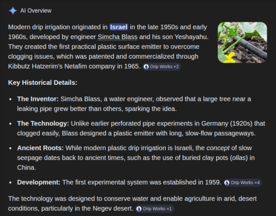Follow the underlined Simcha Blass link

117,37
